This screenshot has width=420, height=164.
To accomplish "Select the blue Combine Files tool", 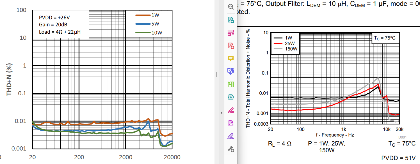I will pos(231,71).
